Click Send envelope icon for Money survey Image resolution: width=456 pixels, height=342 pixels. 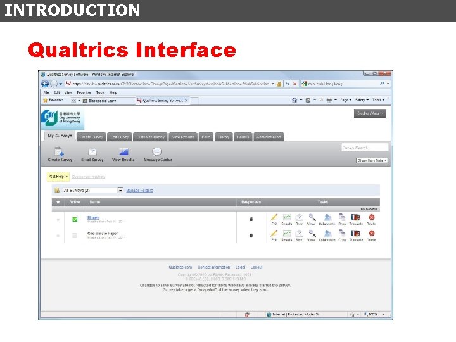tap(299, 217)
